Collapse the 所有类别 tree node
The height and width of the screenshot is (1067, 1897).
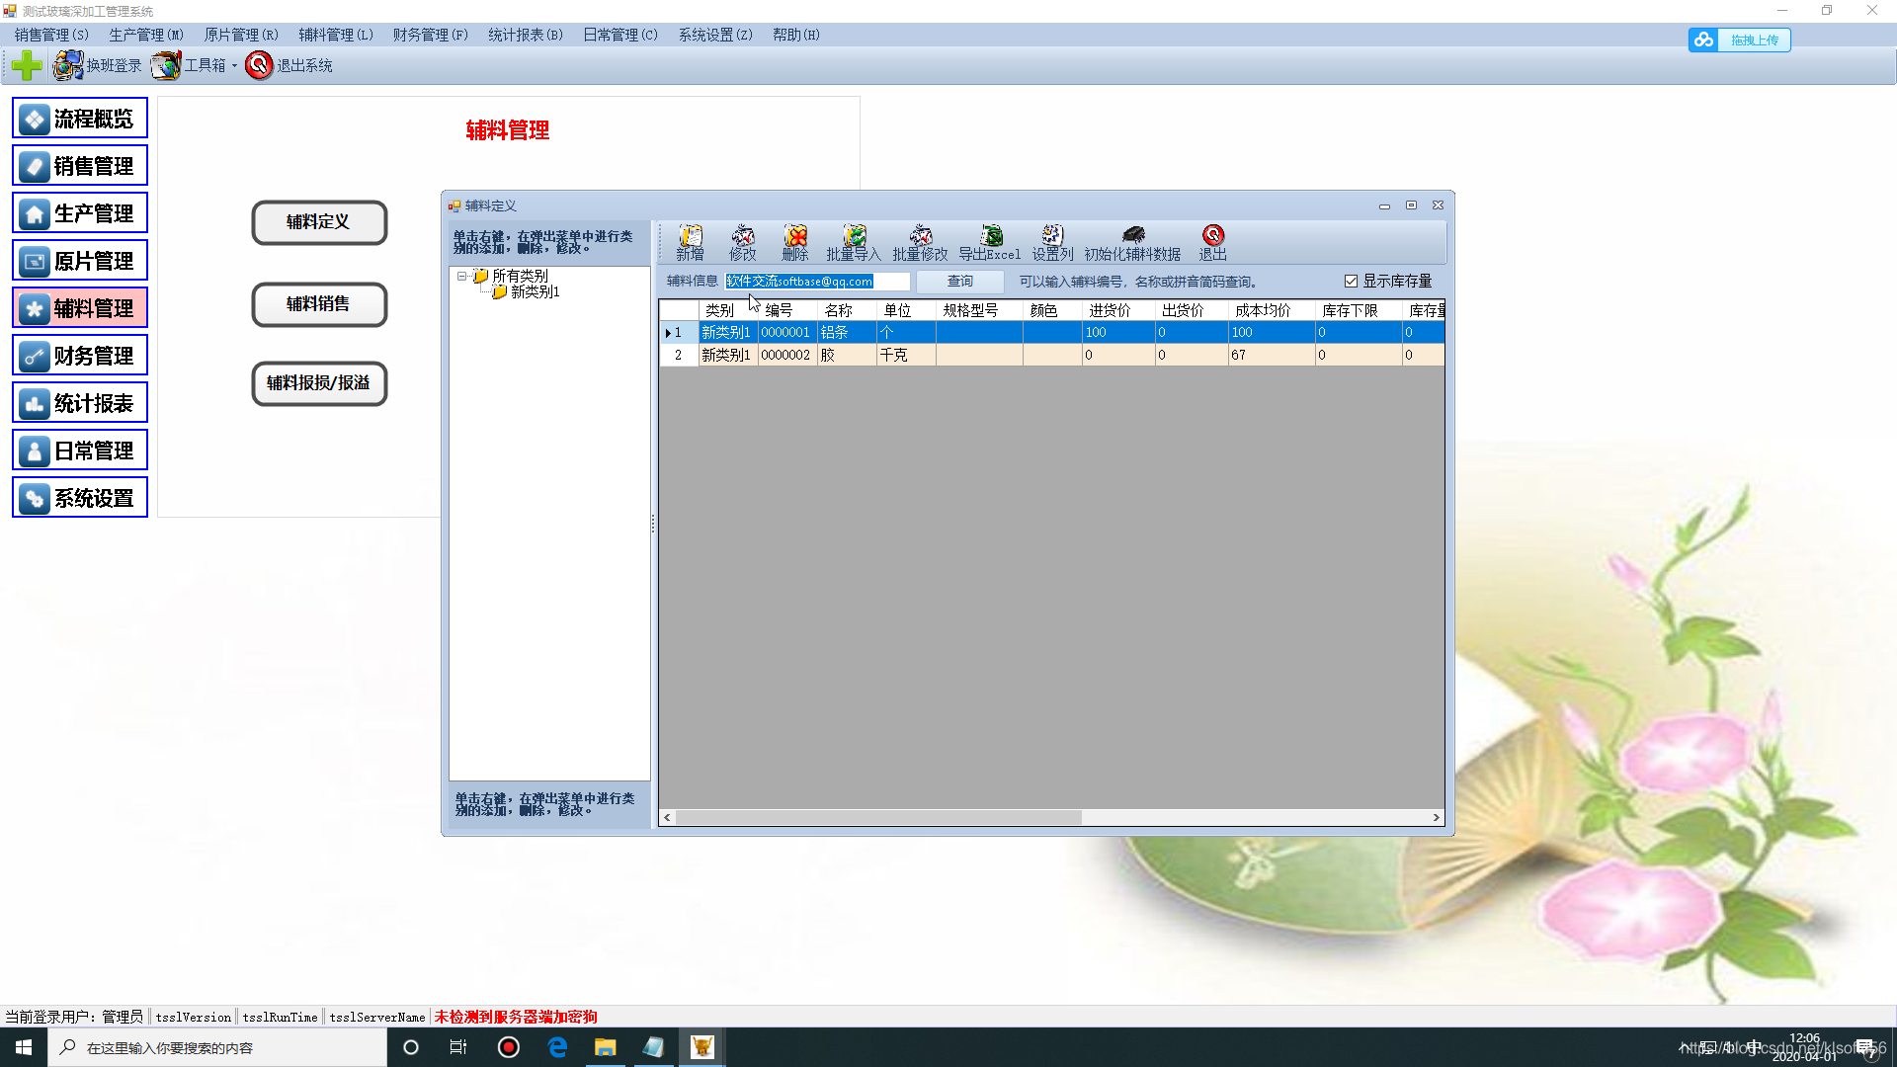461,277
